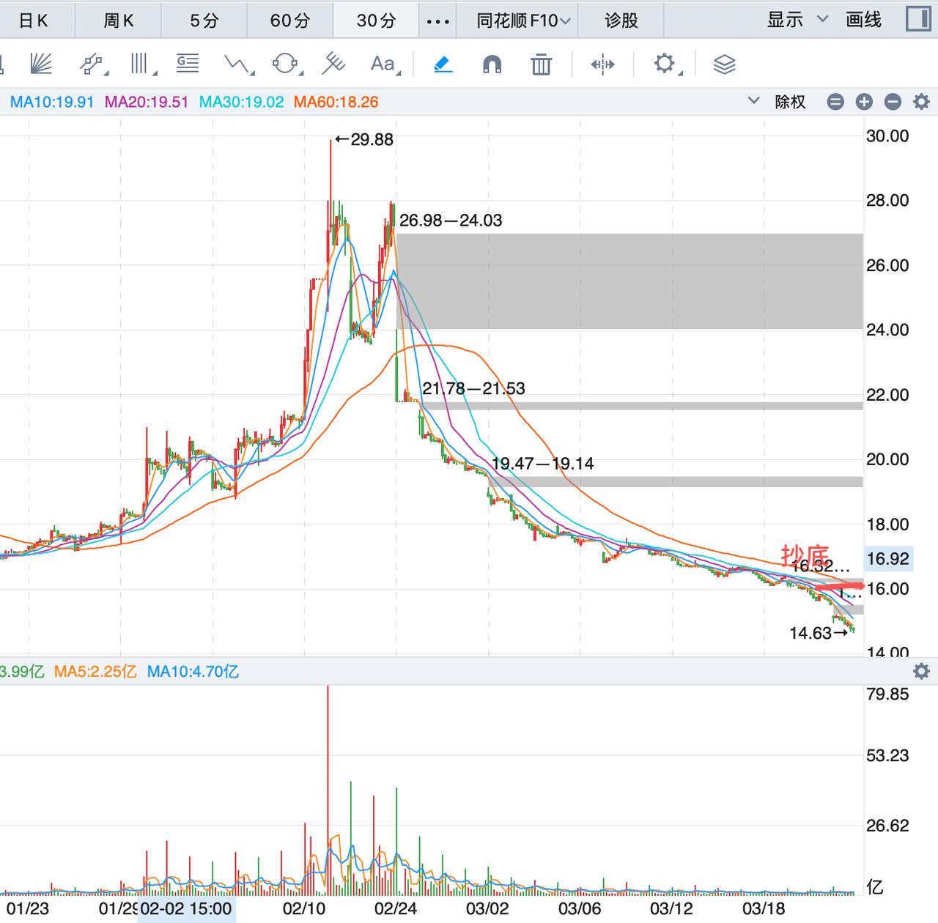Open volume panel settings gear
Viewport: 938px width, 923px height.
point(921,670)
